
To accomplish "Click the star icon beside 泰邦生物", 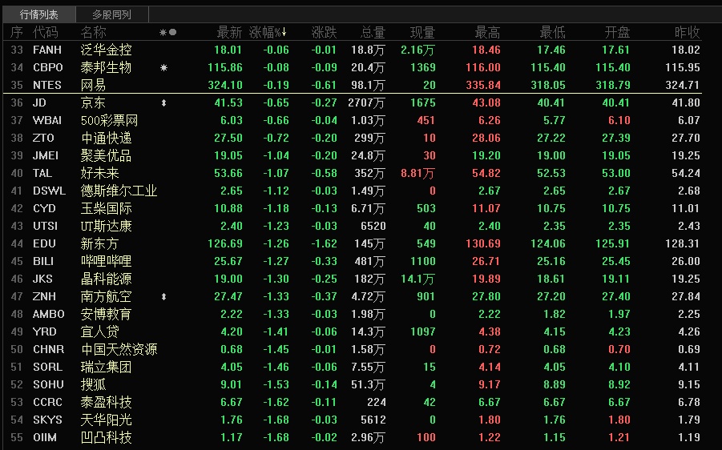I will point(163,67).
